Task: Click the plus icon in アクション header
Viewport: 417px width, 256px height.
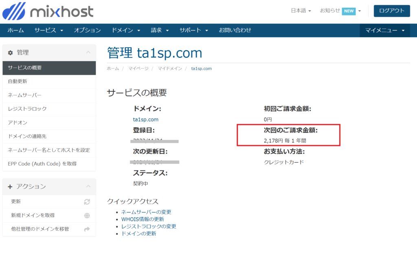Action: 10,187
